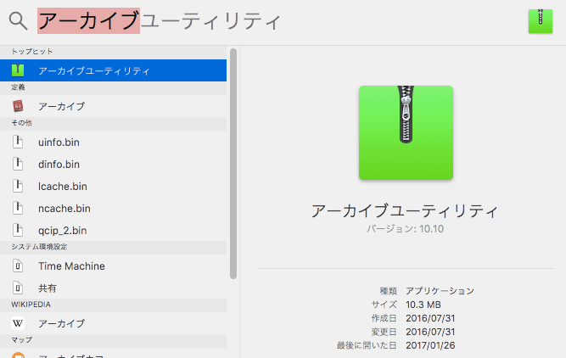Click the file icon next to qcip_2.bin
The image size is (566, 358).
(18, 230)
